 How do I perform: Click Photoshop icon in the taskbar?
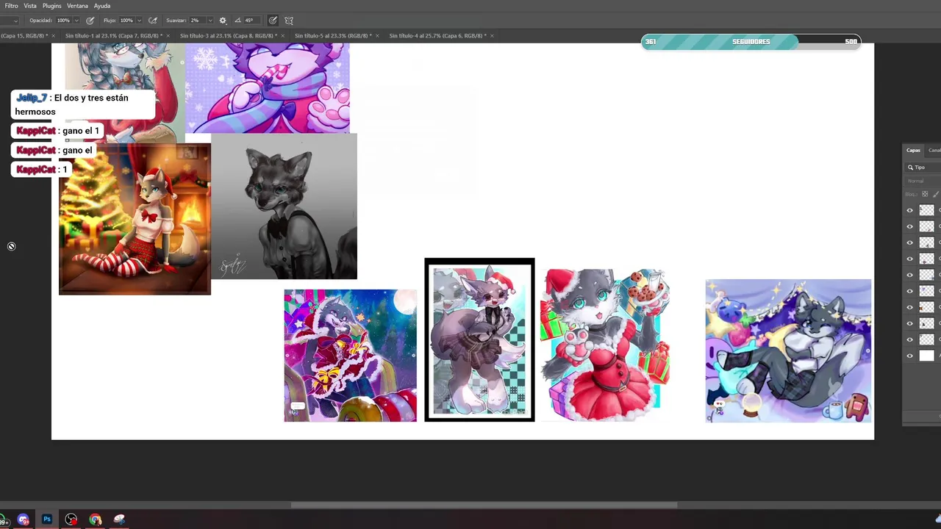[47, 519]
